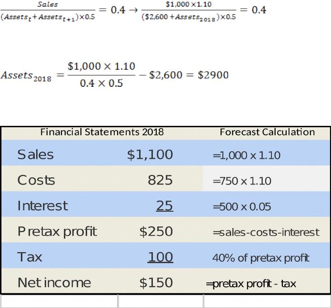The height and width of the screenshot is (308, 331).
Task: Click the 40% of pretax profit text
Action: click(x=261, y=258)
